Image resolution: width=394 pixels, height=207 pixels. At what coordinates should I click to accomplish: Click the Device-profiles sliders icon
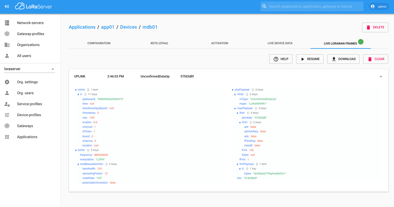tap(7, 115)
